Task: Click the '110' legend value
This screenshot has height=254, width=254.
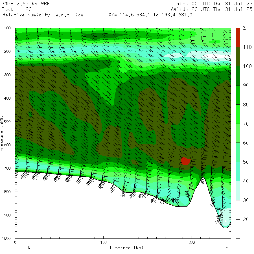Action: point(247,47)
